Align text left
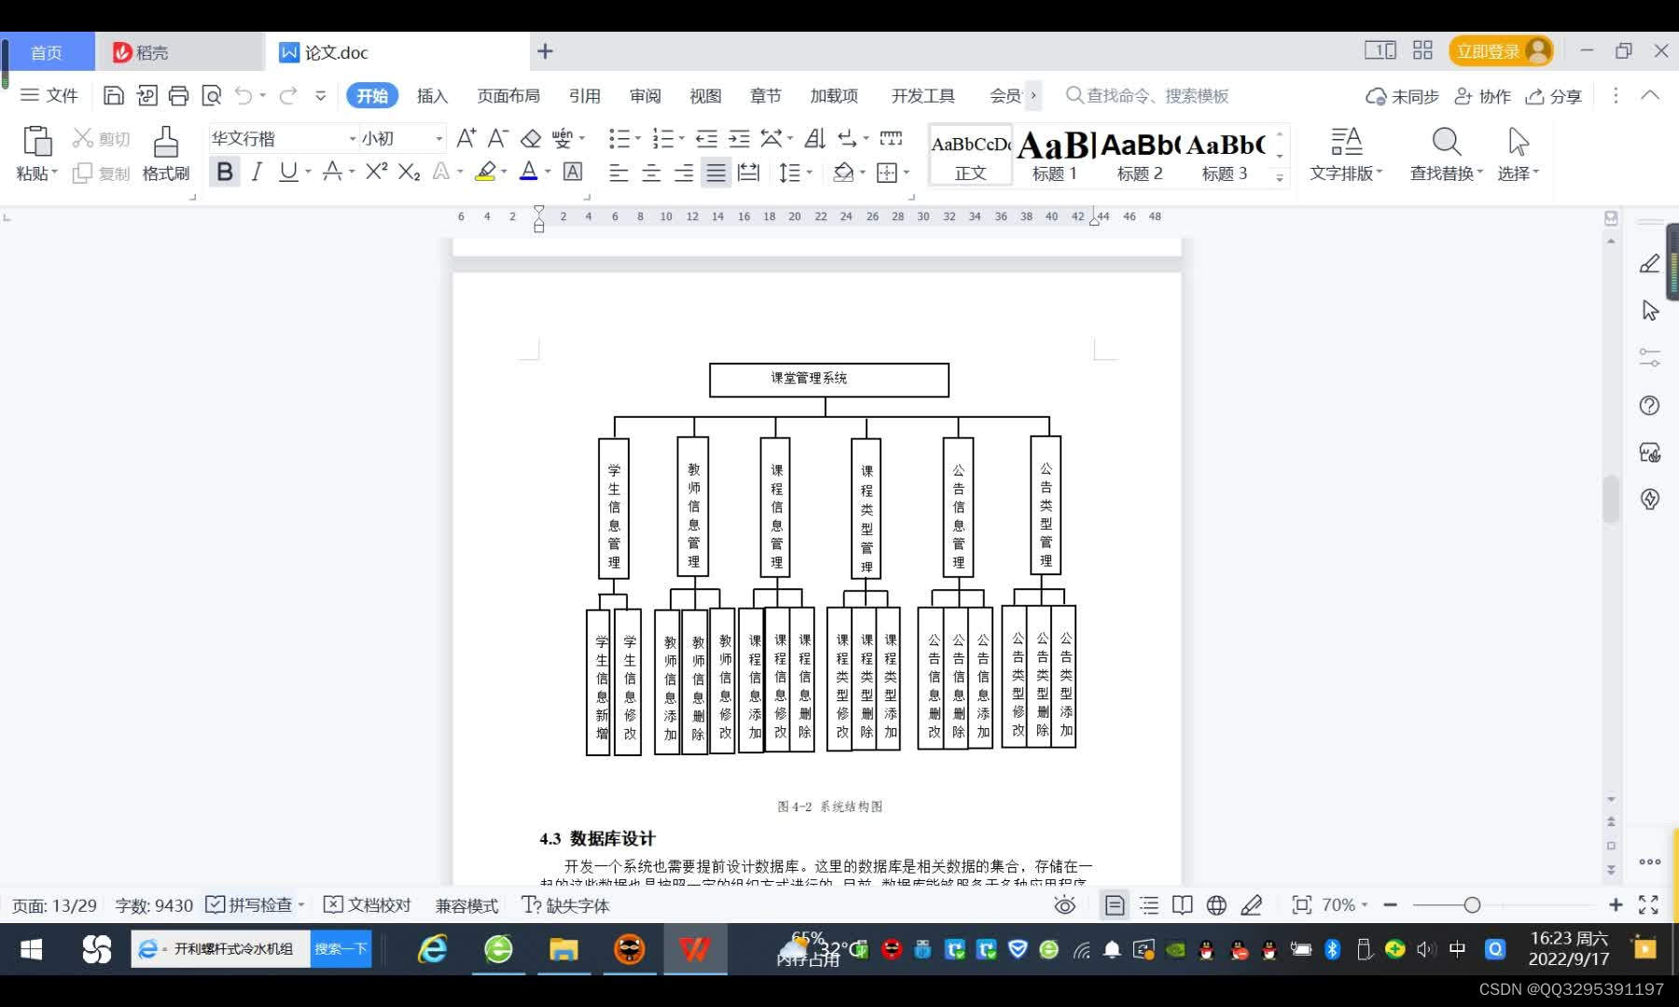The height and width of the screenshot is (1007, 1679). pyautogui.click(x=618, y=172)
